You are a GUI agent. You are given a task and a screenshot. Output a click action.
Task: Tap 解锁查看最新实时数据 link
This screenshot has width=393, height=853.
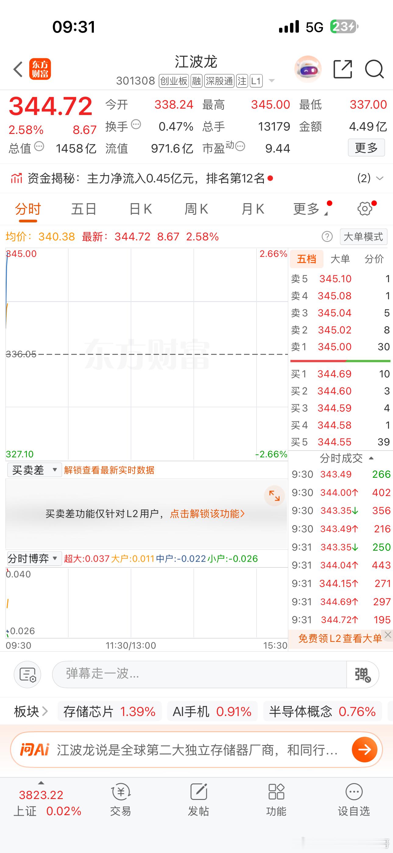(109, 470)
